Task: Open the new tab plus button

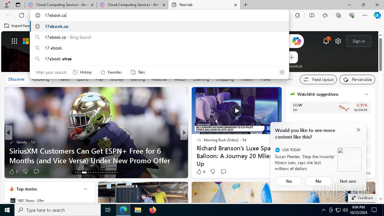Action: [x=245, y=5]
